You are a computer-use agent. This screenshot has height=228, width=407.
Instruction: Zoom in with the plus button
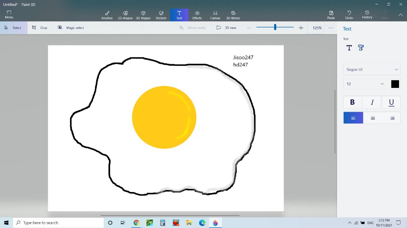tap(301, 28)
